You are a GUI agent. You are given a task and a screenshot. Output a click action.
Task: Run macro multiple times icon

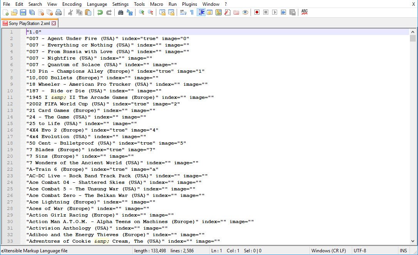coord(283,12)
